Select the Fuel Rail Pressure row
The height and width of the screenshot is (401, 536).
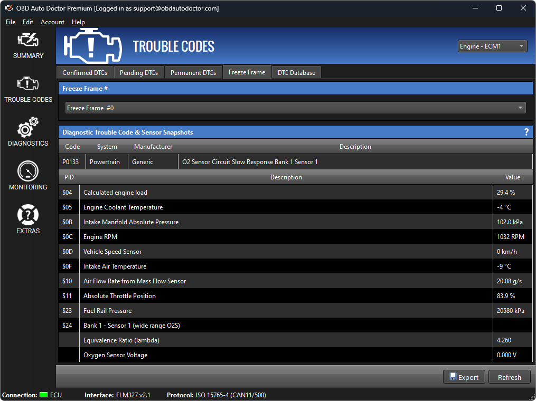click(x=295, y=310)
